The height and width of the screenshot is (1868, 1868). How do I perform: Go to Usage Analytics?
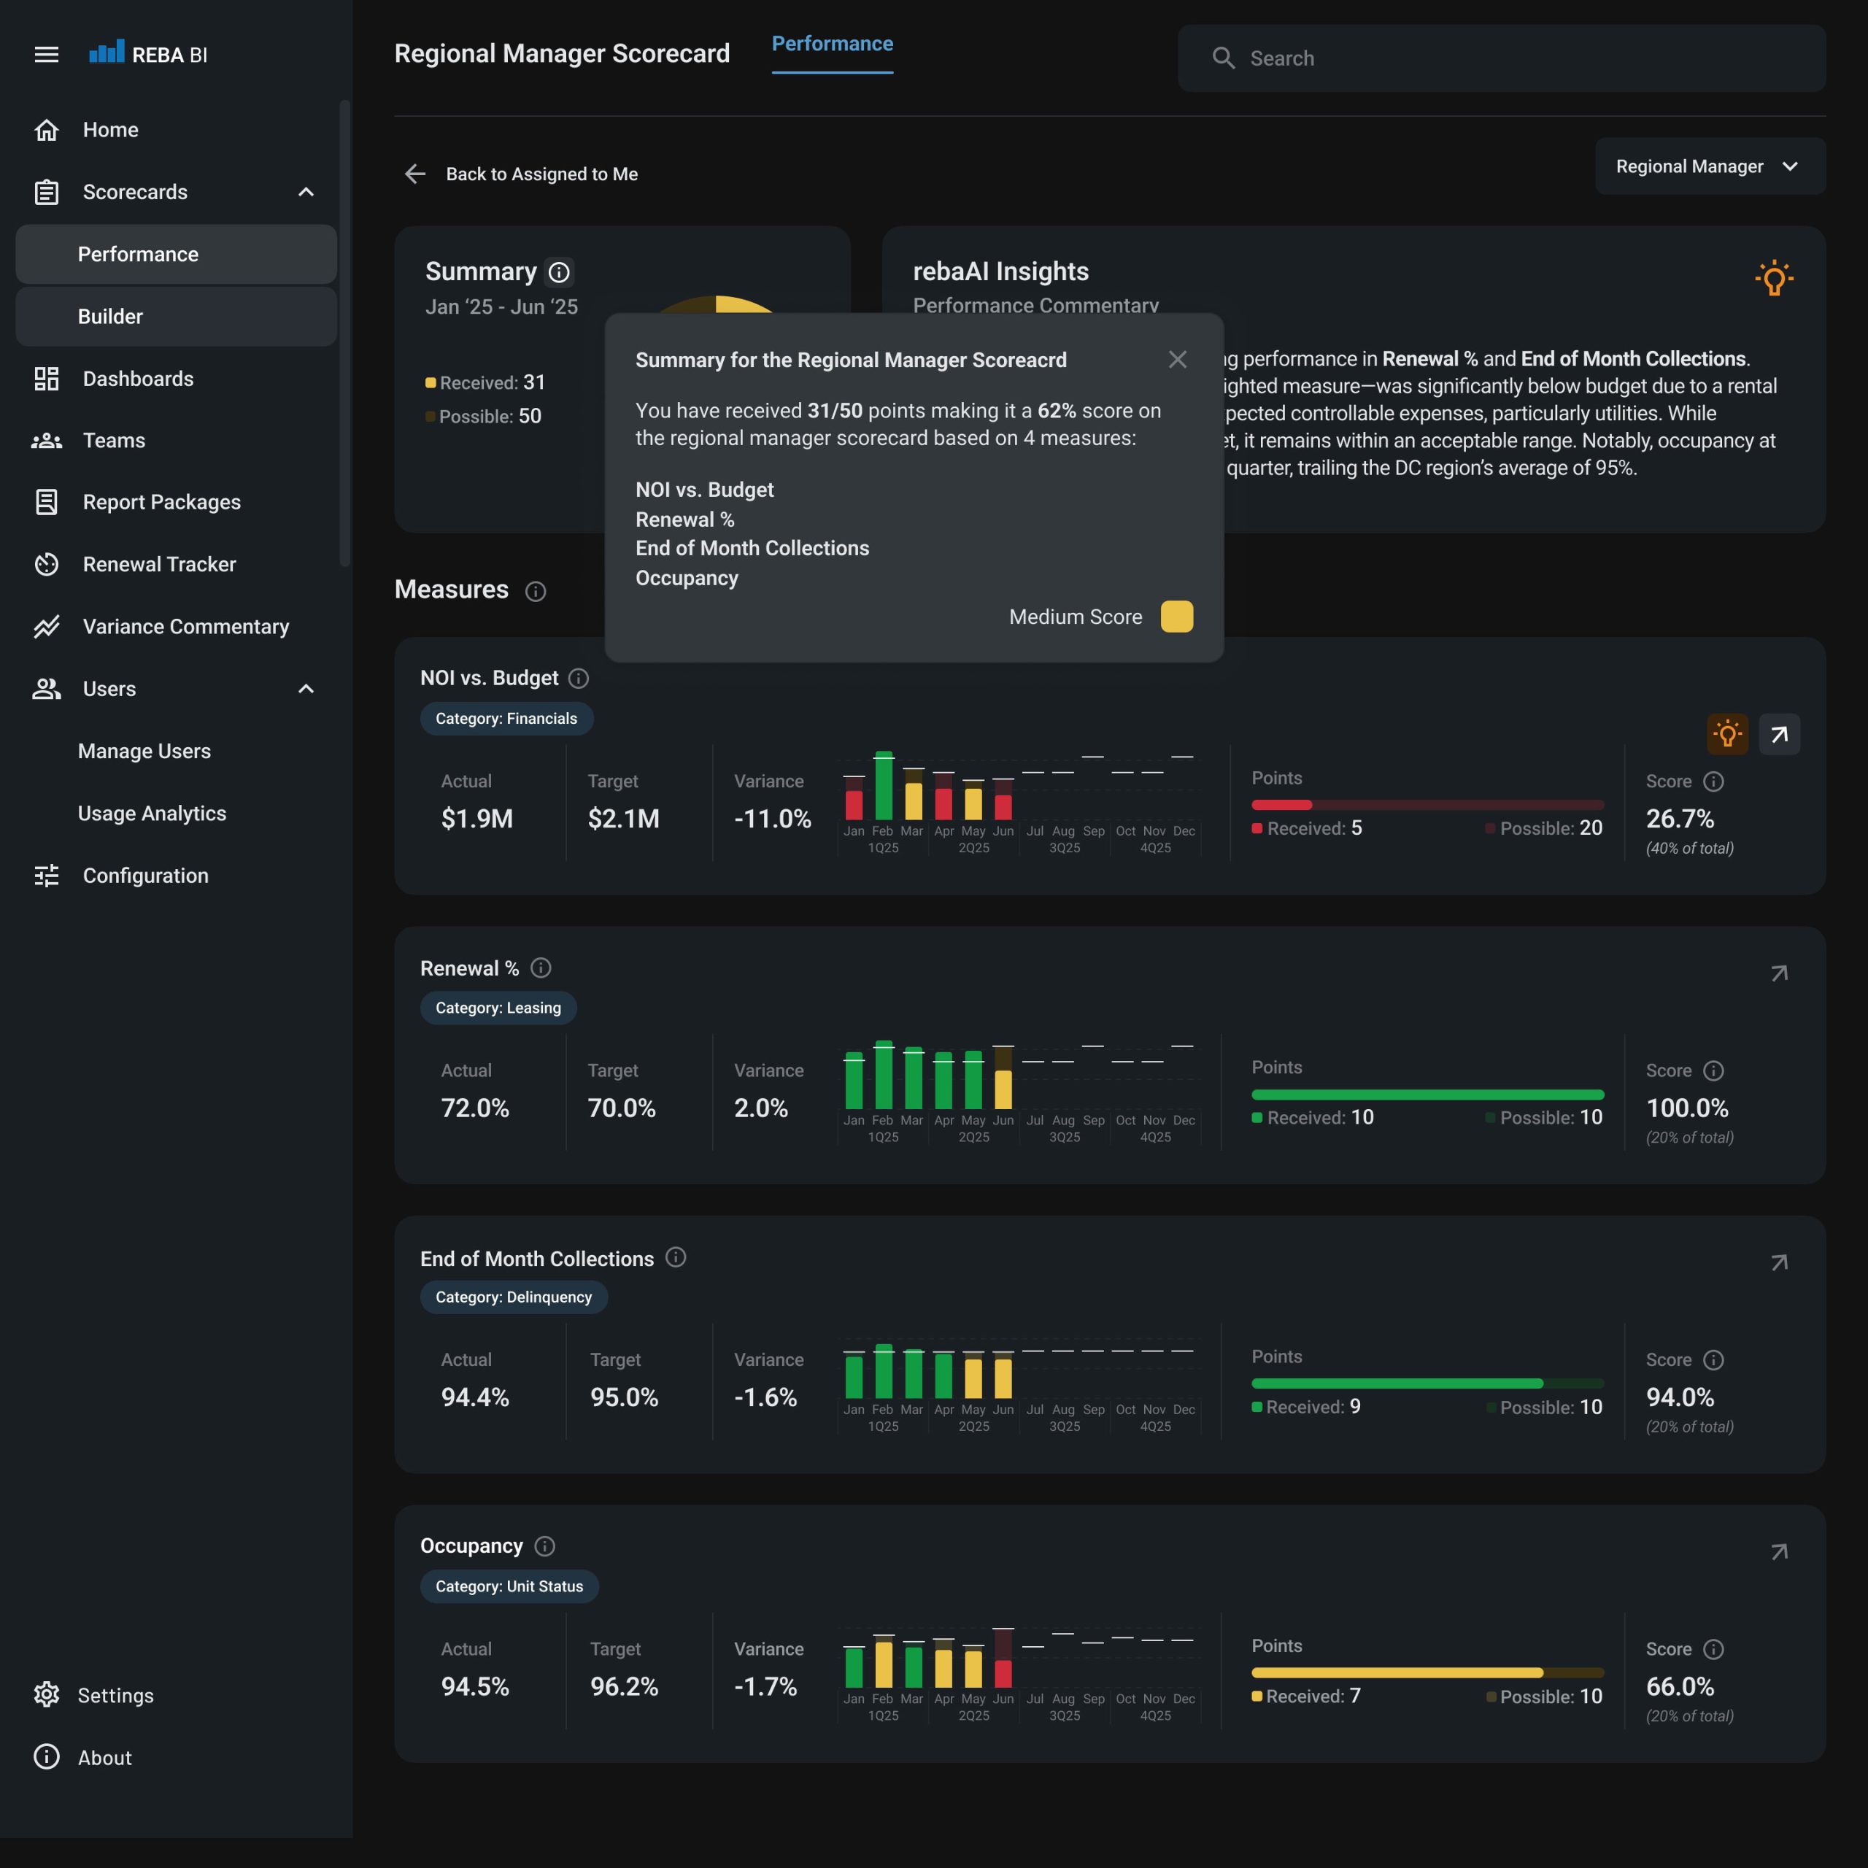click(152, 813)
